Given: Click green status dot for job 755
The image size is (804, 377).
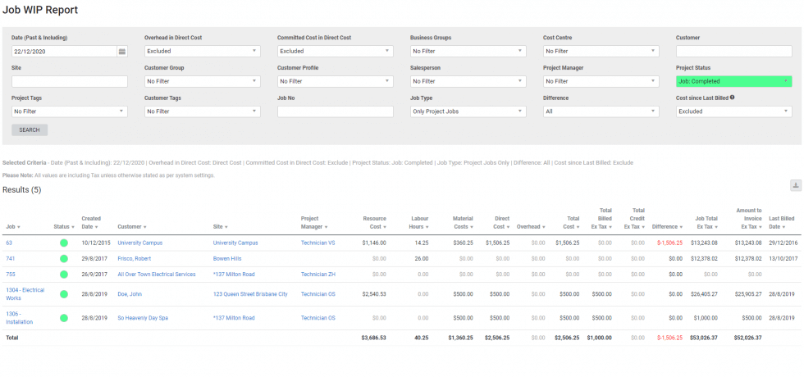Looking at the screenshot, I should click(64, 274).
